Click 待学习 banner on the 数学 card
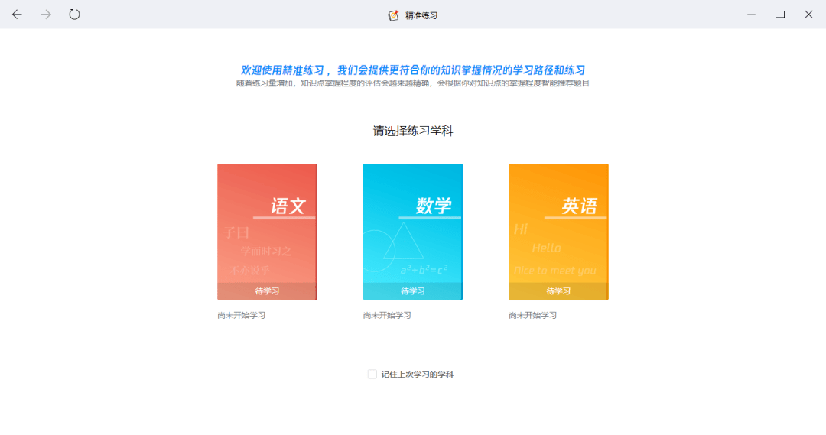This screenshot has height=435, width=826. coord(412,291)
